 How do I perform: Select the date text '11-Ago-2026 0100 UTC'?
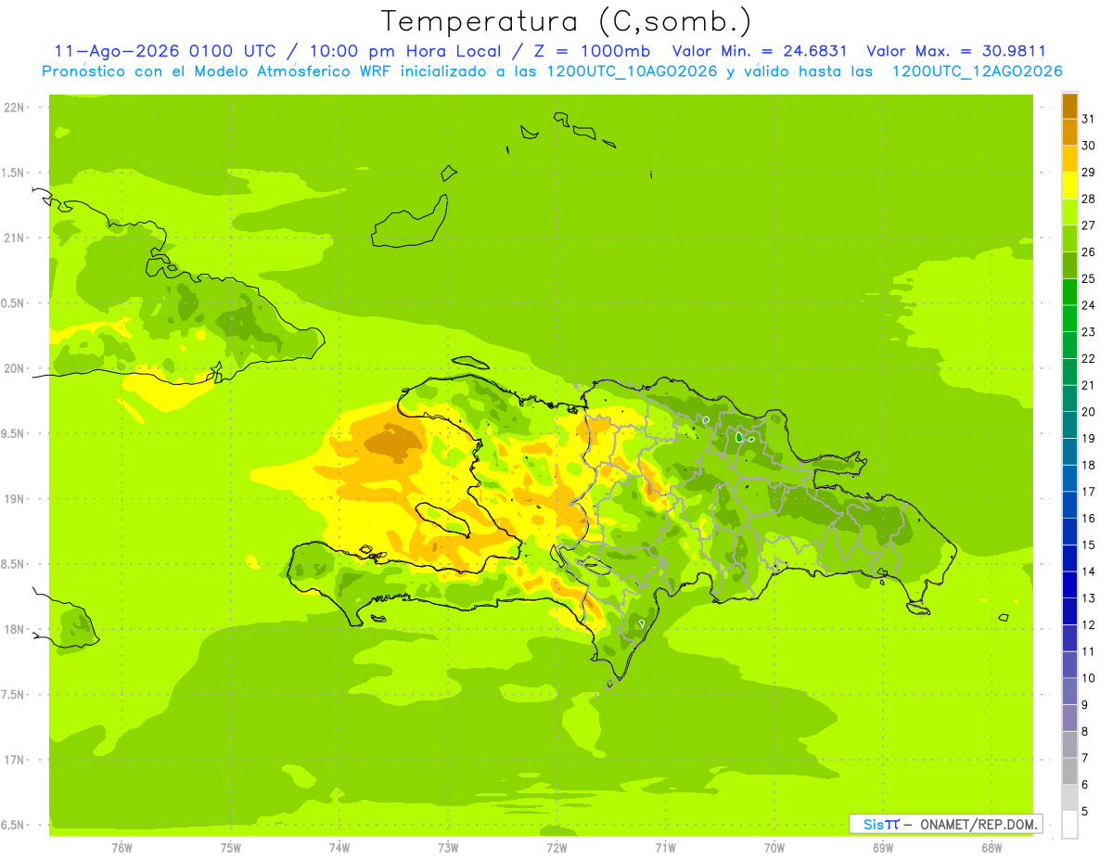click(166, 51)
